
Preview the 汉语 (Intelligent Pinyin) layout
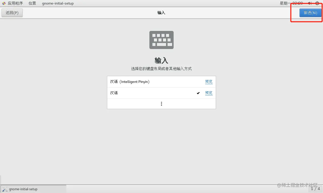click(x=209, y=82)
